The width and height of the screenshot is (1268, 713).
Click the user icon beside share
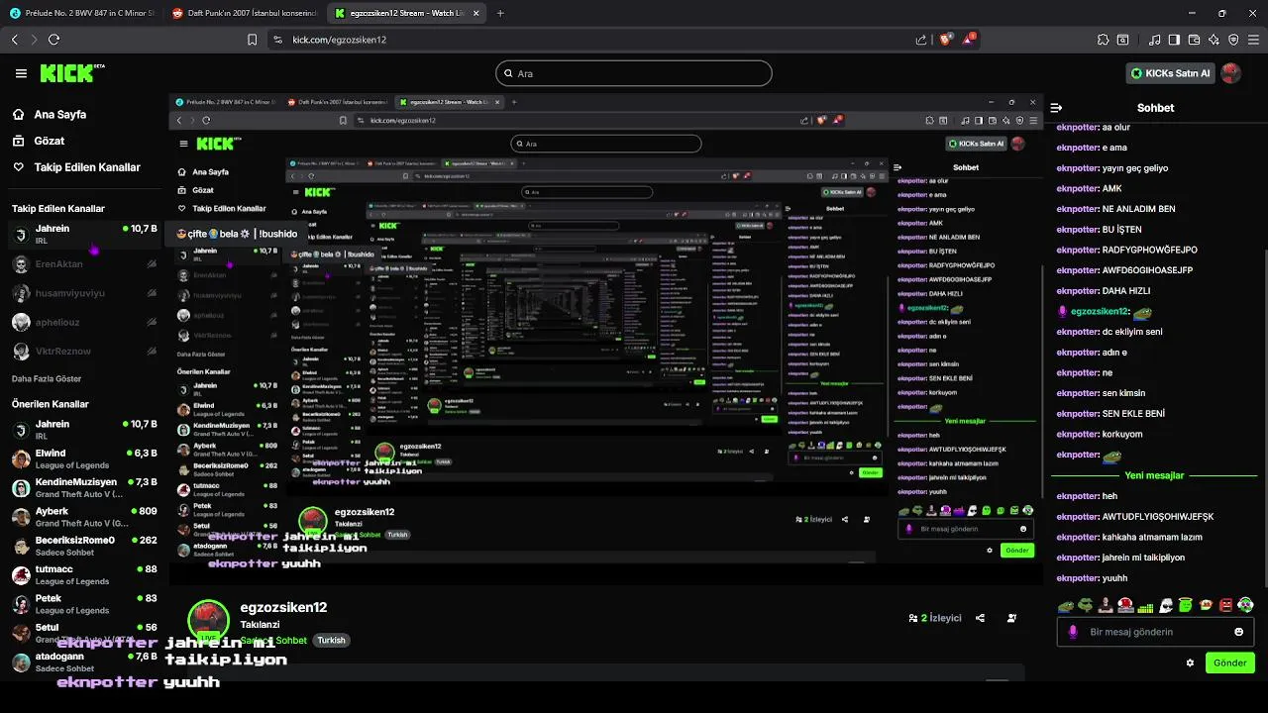1011,618
